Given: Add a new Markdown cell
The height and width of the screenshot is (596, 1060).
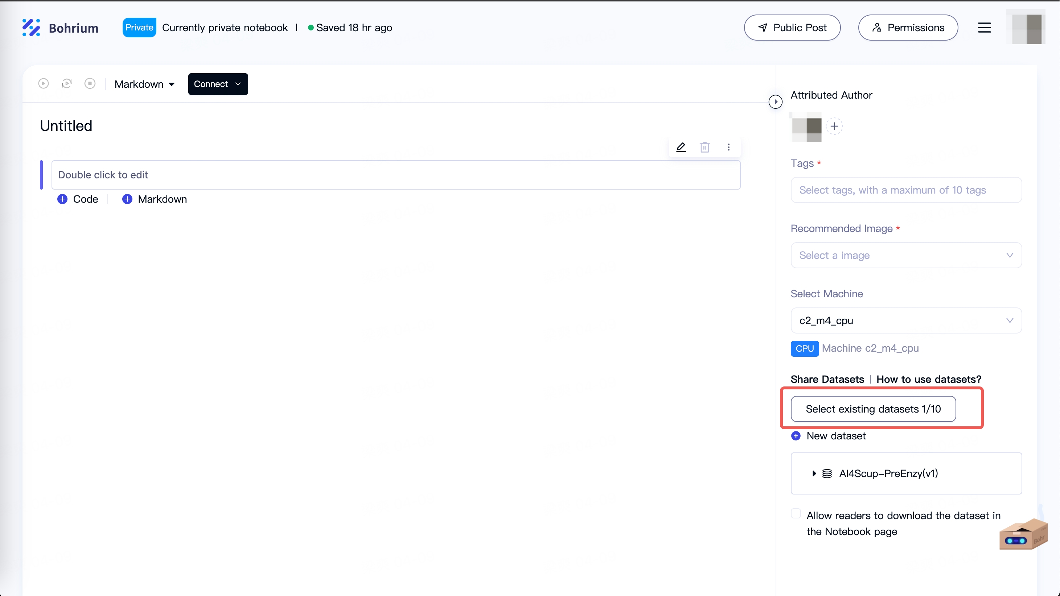Looking at the screenshot, I should click(155, 199).
